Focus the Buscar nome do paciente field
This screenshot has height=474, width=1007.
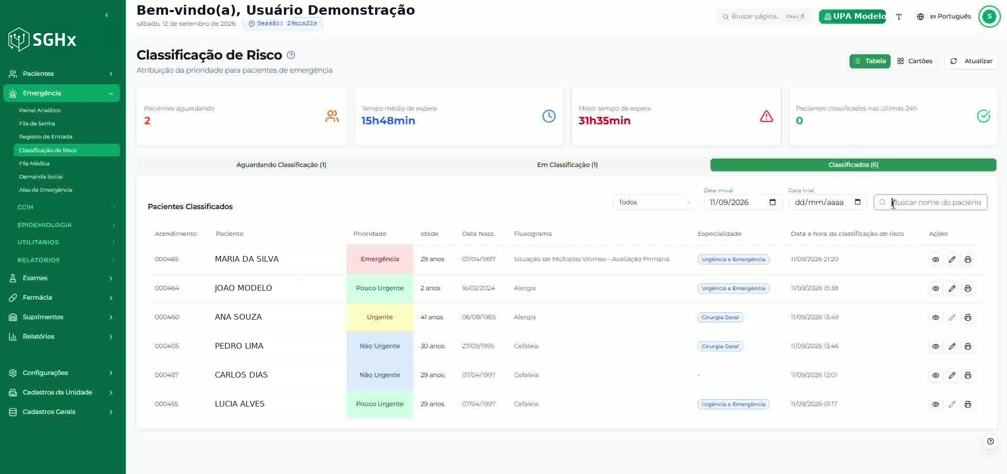931,202
